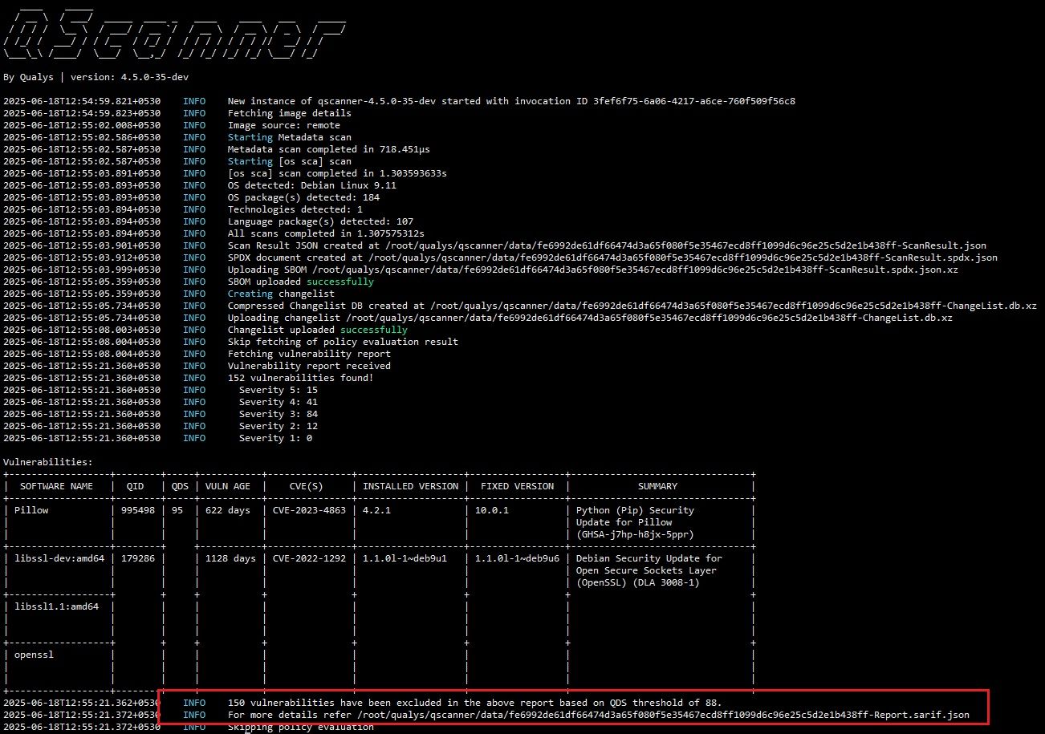Click the 'openssl' software name cell
Image resolution: width=1045 pixels, height=734 pixels.
click(x=35, y=655)
